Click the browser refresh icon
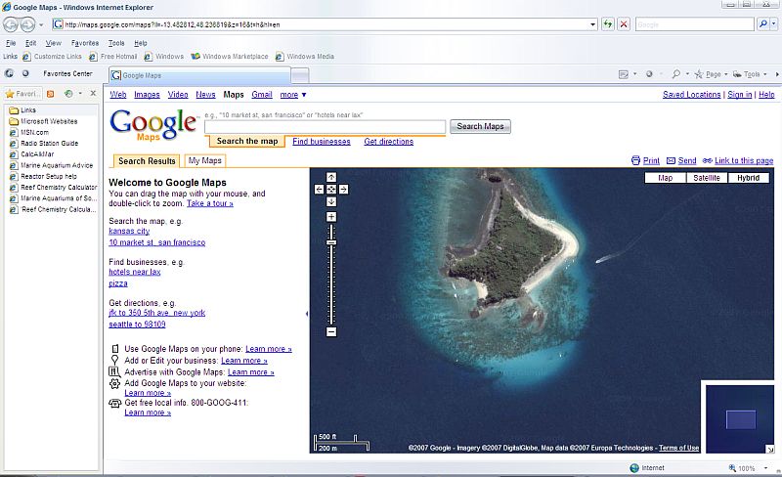 (608, 23)
